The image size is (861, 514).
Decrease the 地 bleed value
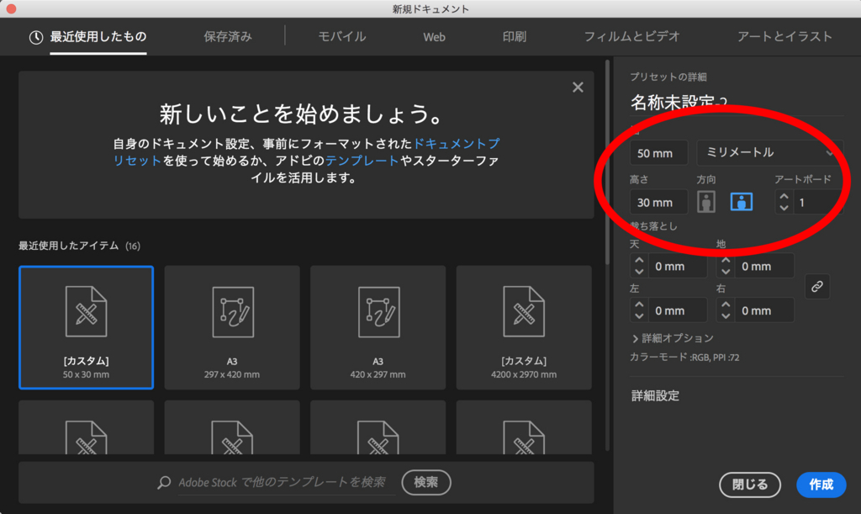coord(726,272)
